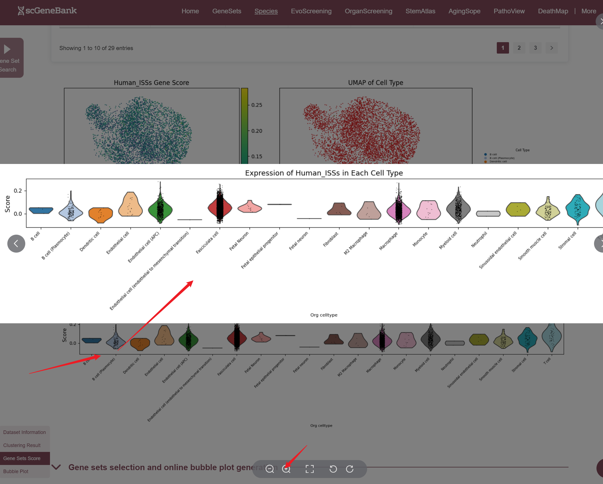Rotate the image counterclockwise

coord(333,469)
